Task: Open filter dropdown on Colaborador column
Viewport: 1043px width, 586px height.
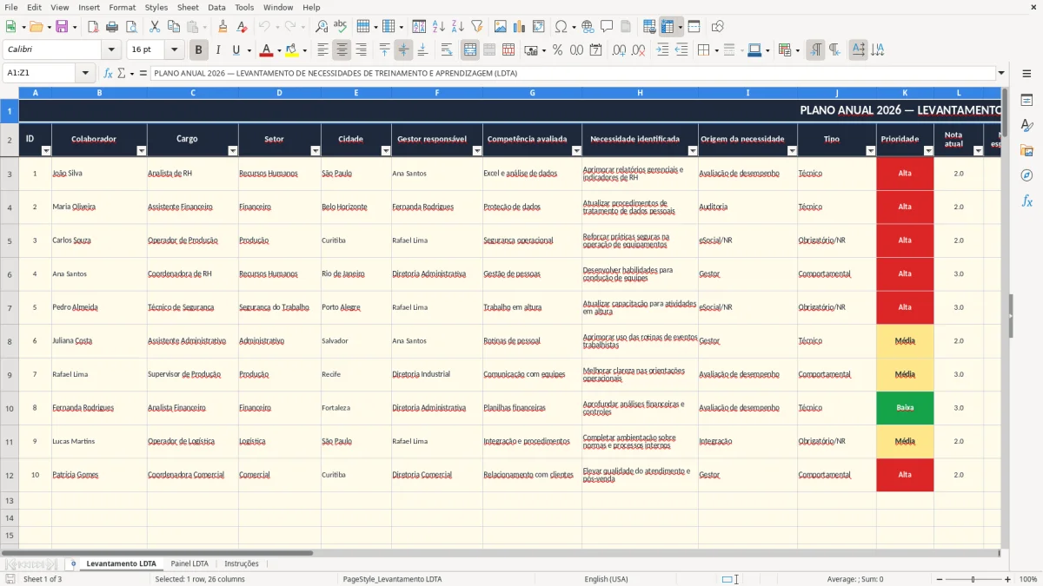Action: [x=142, y=151]
